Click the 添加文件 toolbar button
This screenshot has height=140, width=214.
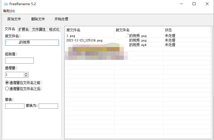click(x=14, y=19)
